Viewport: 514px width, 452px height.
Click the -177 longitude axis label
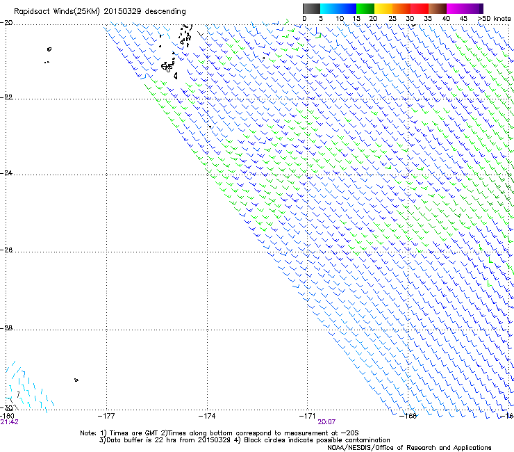pos(106,416)
